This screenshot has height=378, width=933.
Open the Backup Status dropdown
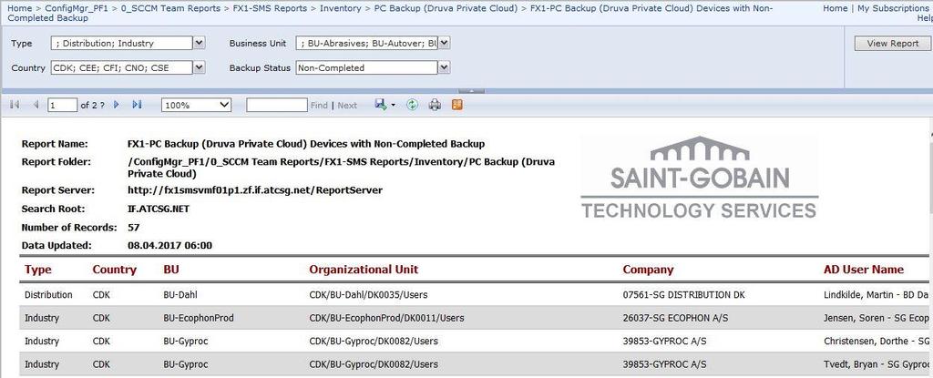pyautogui.click(x=444, y=68)
